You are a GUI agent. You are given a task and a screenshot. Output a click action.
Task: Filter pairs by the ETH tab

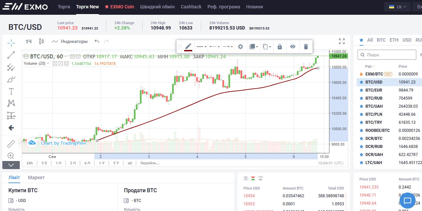(x=394, y=40)
